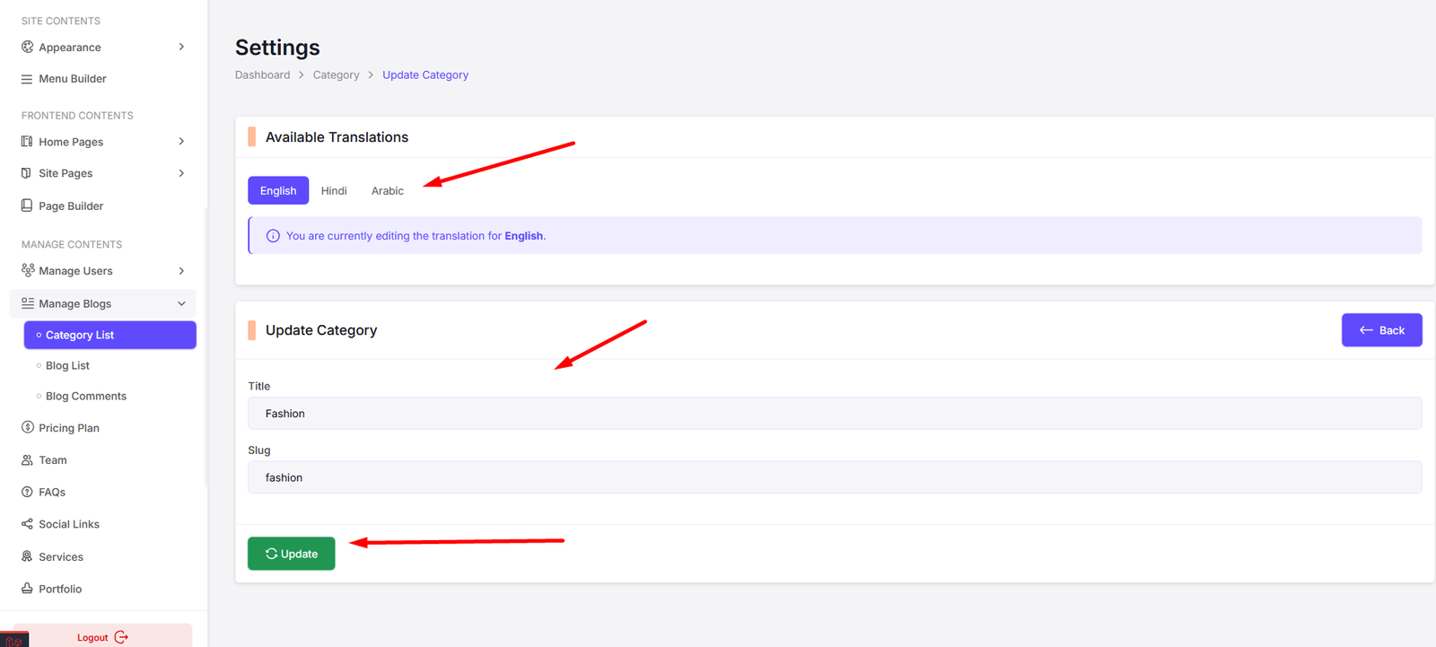Click the Manage Users icon
The image size is (1436, 647).
coord(28,270)
